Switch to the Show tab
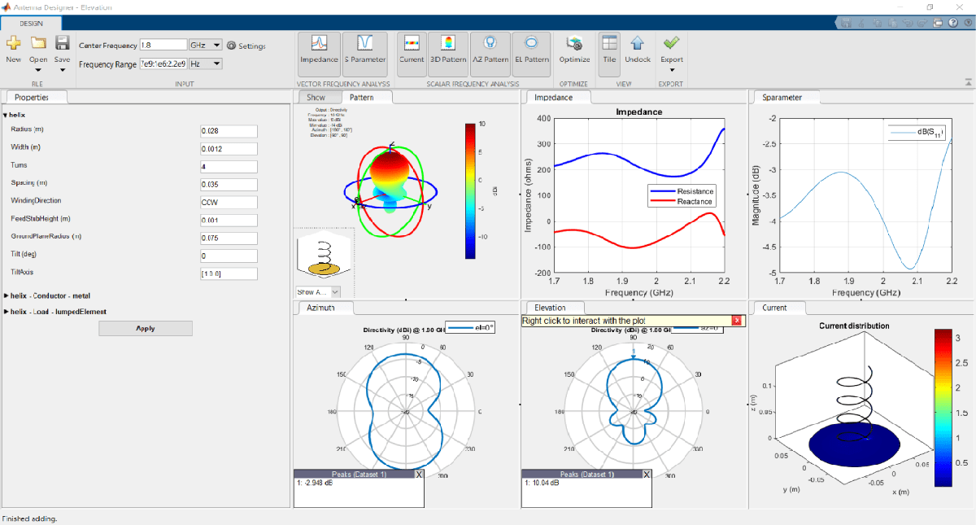976x525 pixels. 316,98
